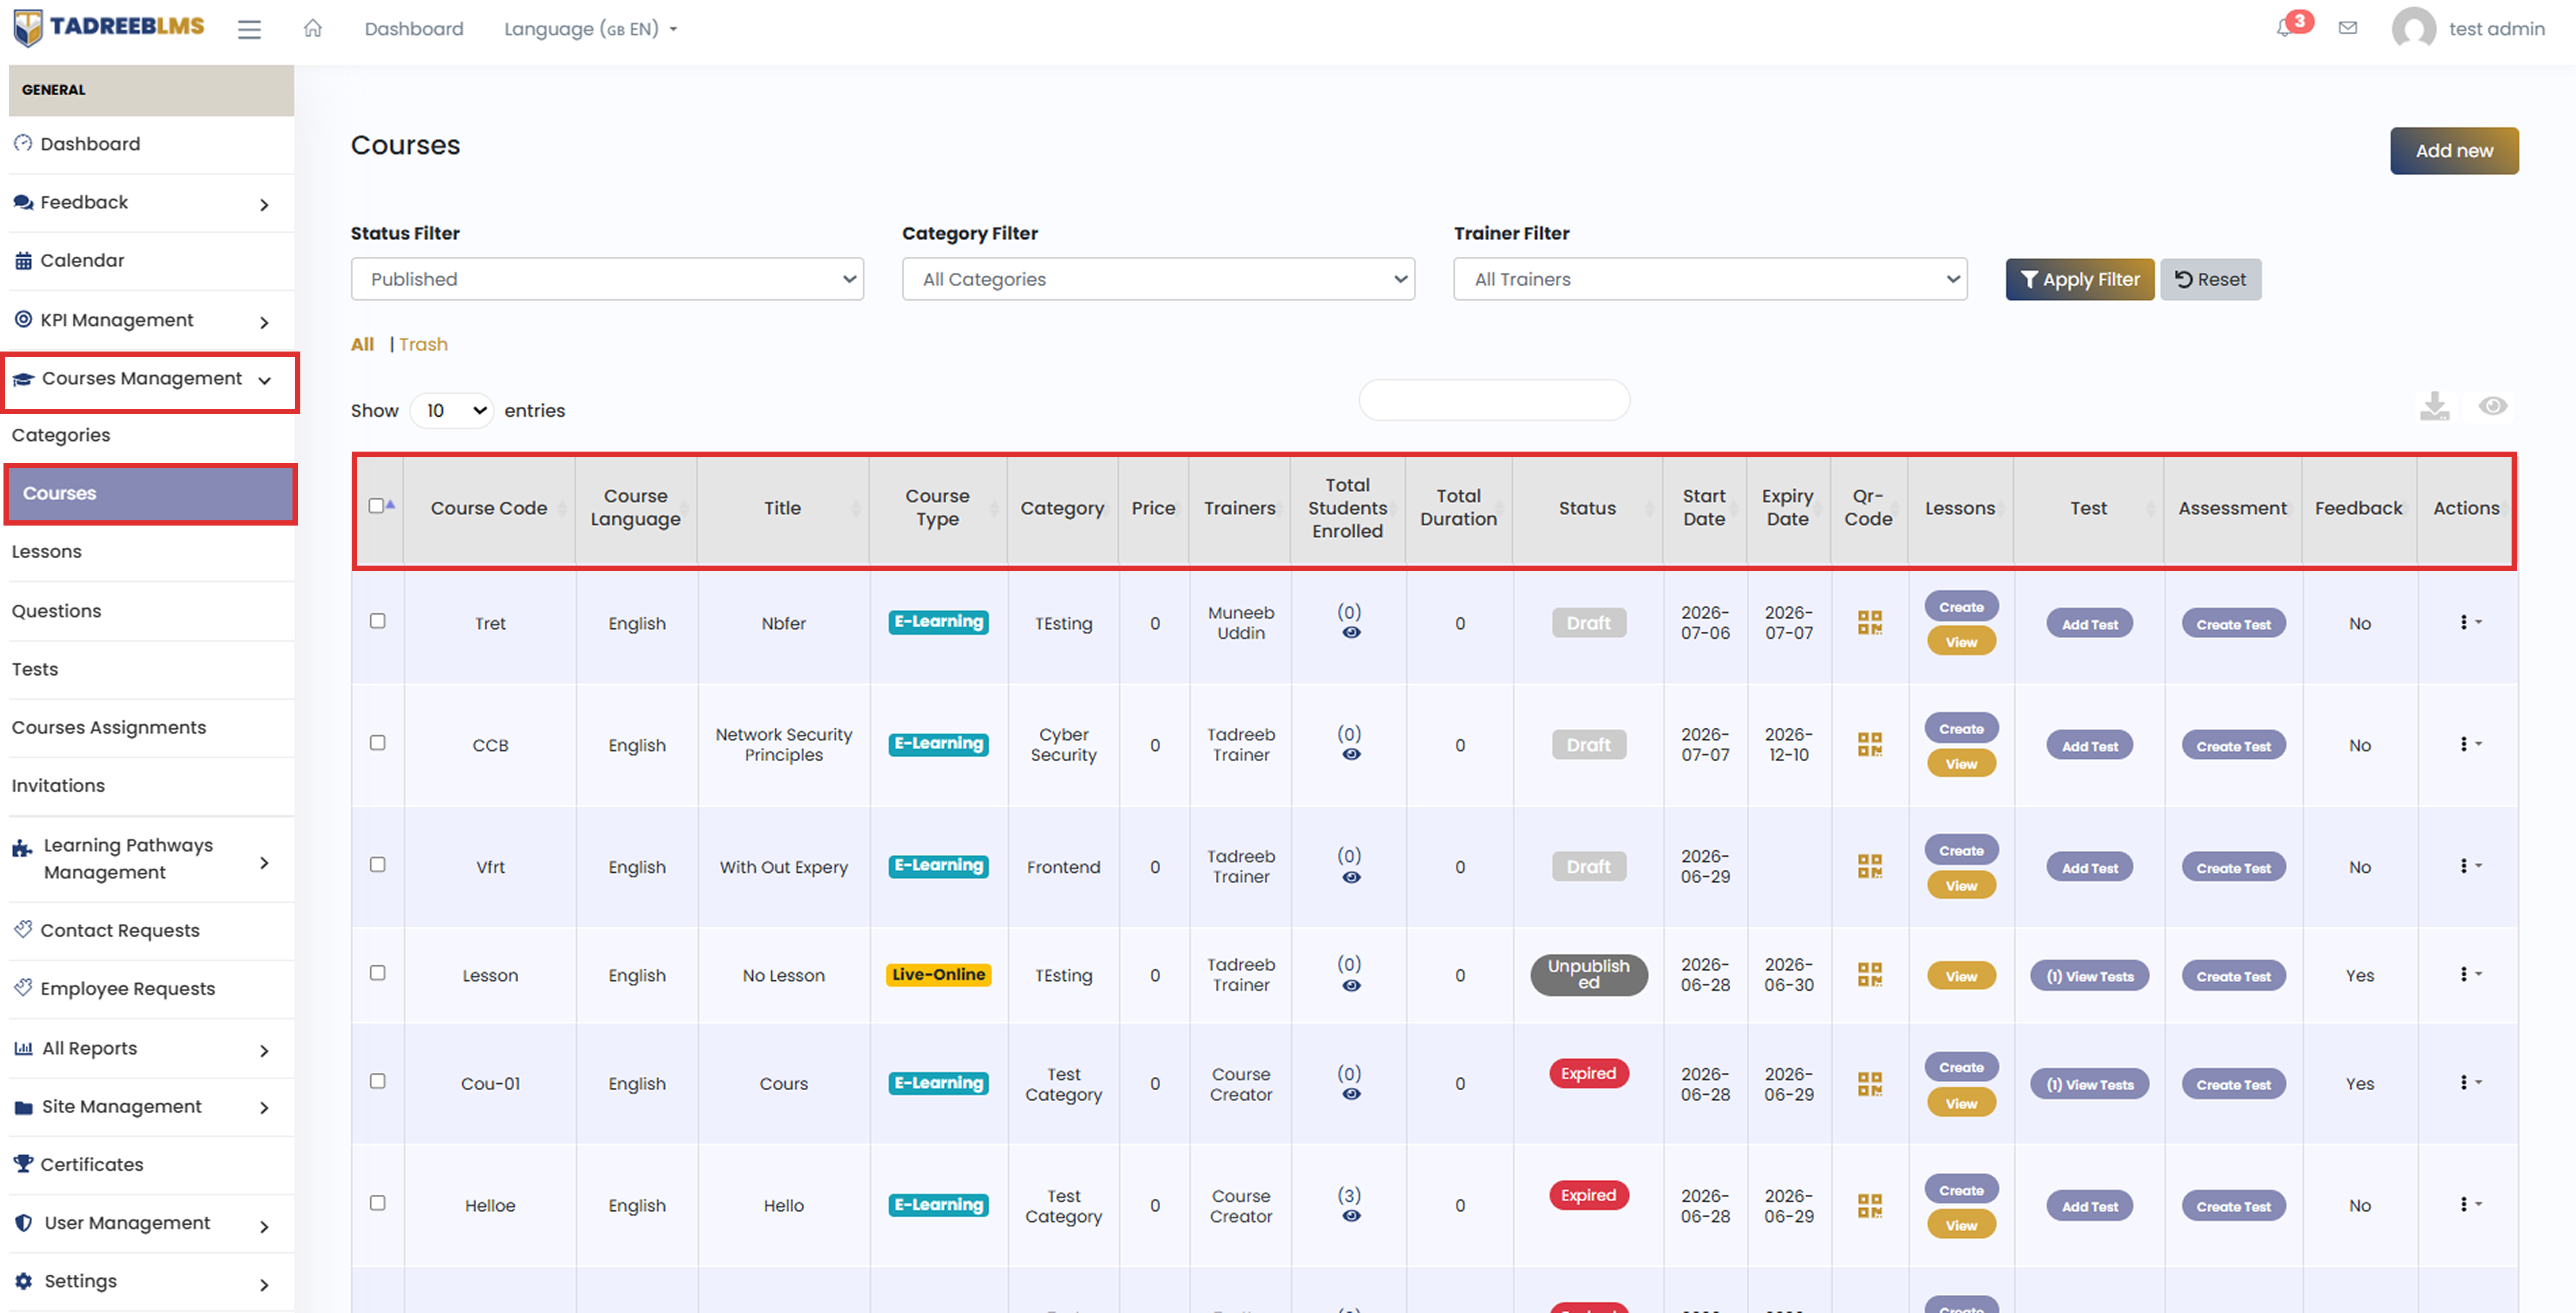The height and width of the screenshot is (1313, 2576).
Task: Open QR code for CCB course
Action: coord(1869,744)
